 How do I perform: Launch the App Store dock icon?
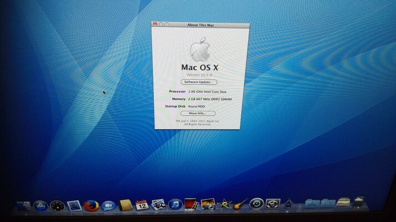[40, 206]
